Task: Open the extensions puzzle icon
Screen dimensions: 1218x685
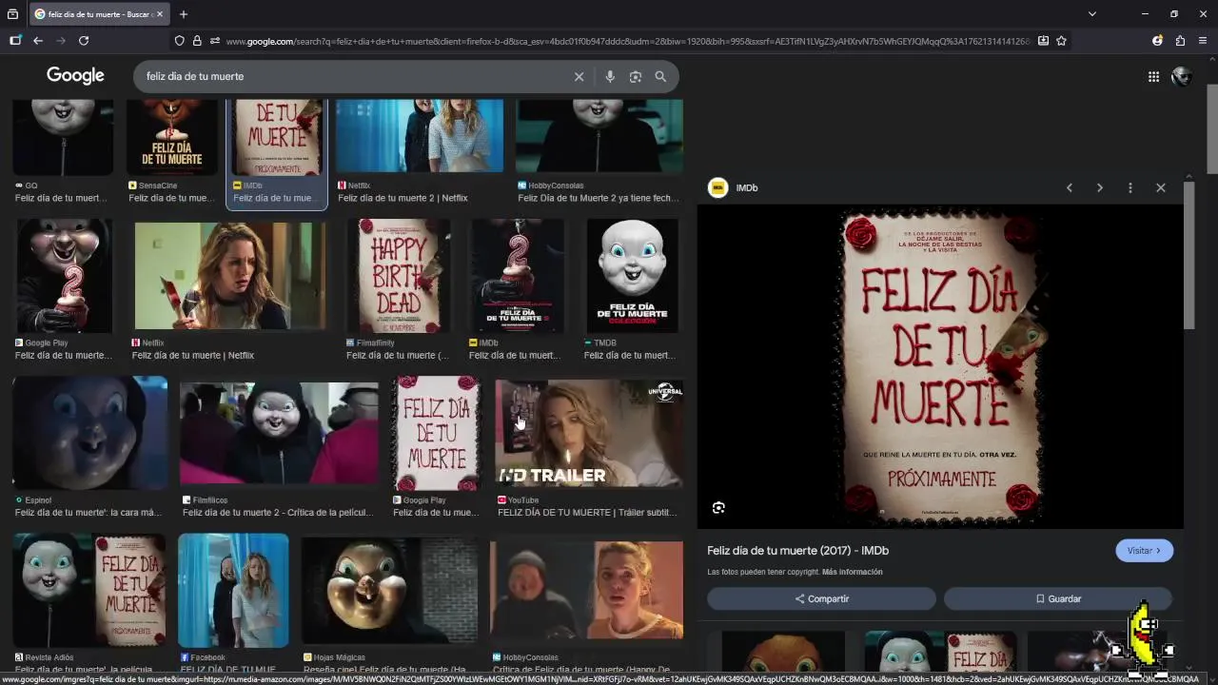Action: coord(1180,41)
